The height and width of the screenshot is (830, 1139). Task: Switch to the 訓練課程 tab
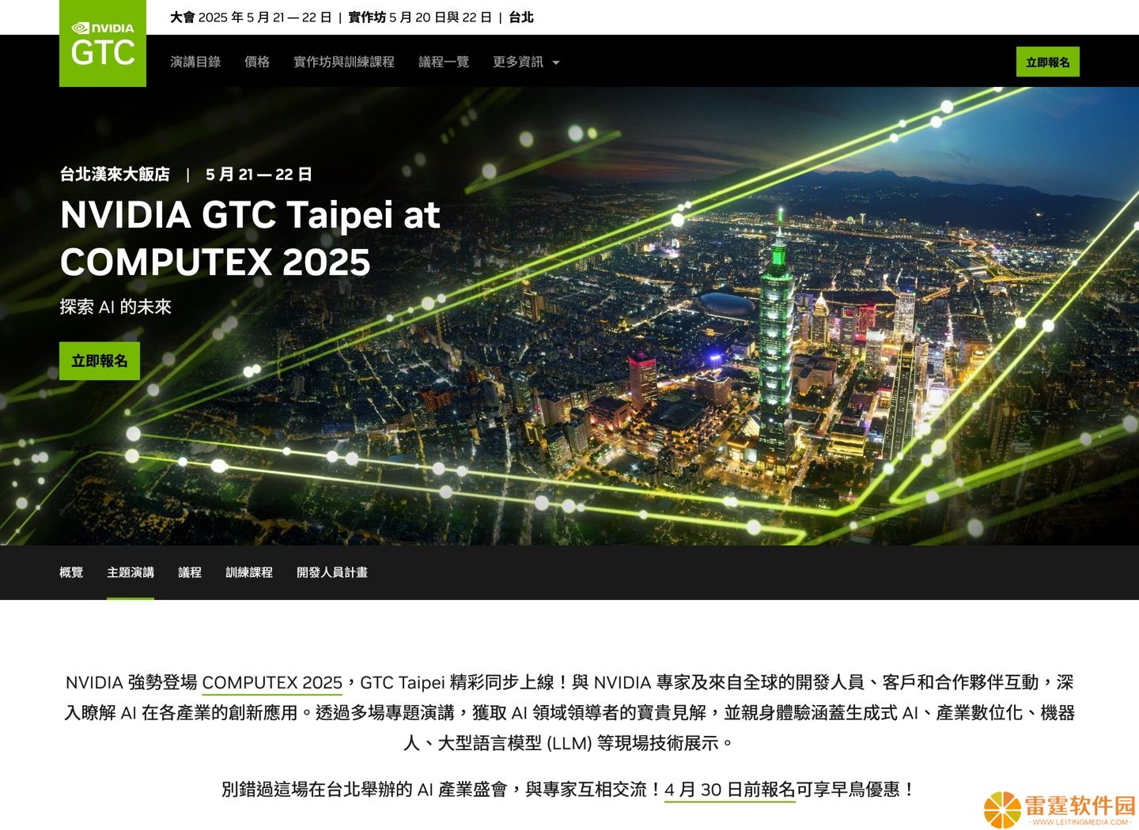coord(249,572)
